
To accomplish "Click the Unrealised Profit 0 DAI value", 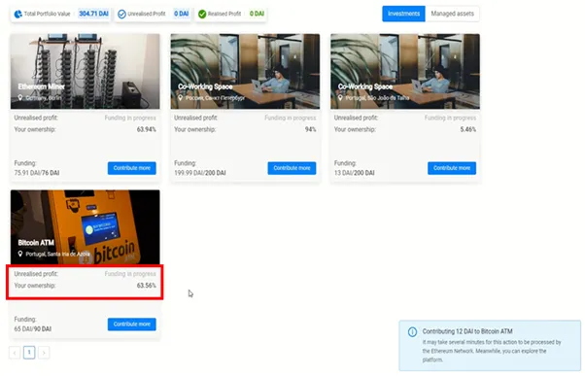I will click(182, 14).
